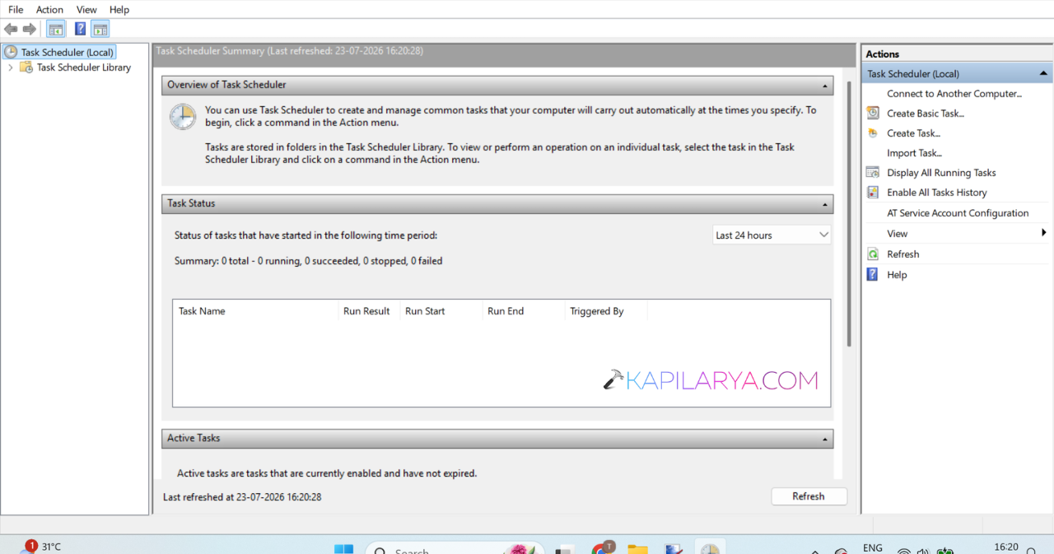Click the Back arrow toolbar icon
Image resolution: width=1054 pixels, height=554 pixels.
(x=11, y=30)
